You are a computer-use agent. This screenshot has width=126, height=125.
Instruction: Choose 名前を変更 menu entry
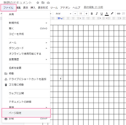(x=26, y=68)
